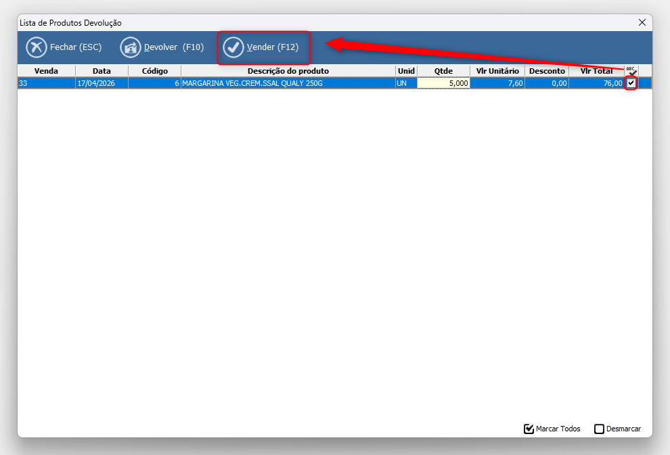Select the total value cell 76,00

(596, 82)
